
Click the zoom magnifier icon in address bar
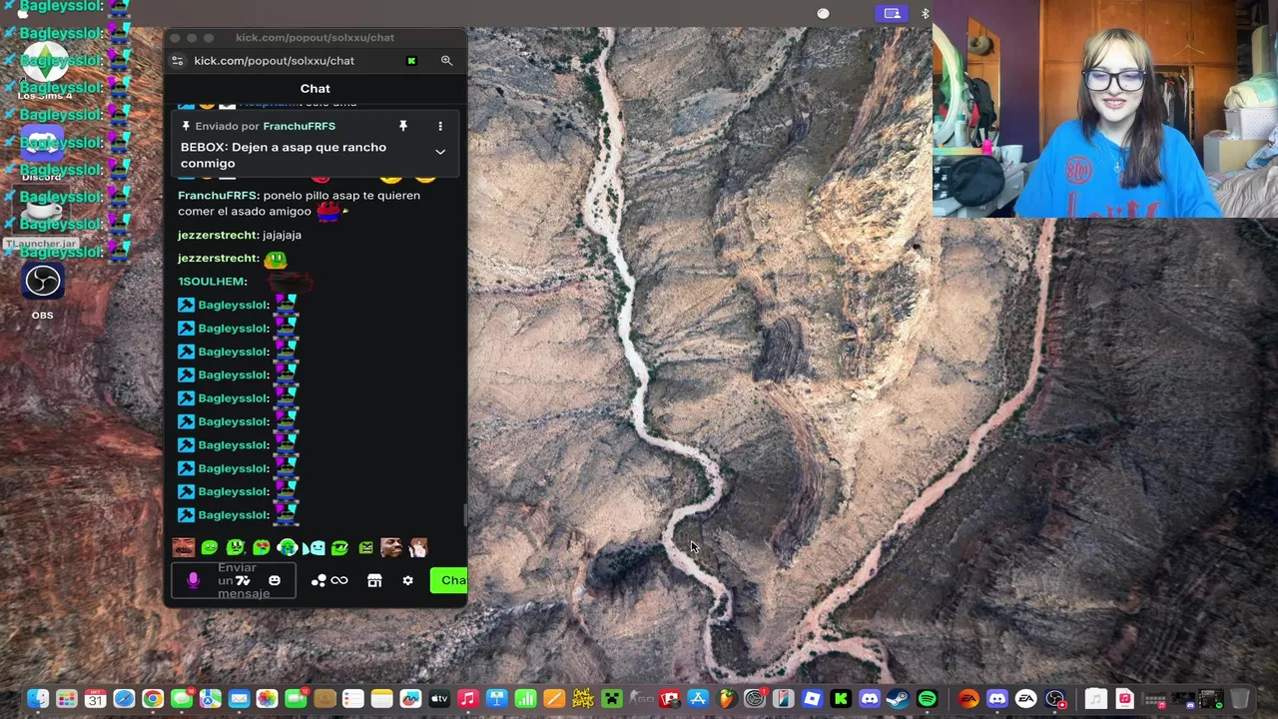[x=446, y=61]
